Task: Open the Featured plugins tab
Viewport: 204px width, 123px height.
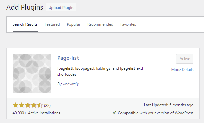Action: tap(52, 24)
